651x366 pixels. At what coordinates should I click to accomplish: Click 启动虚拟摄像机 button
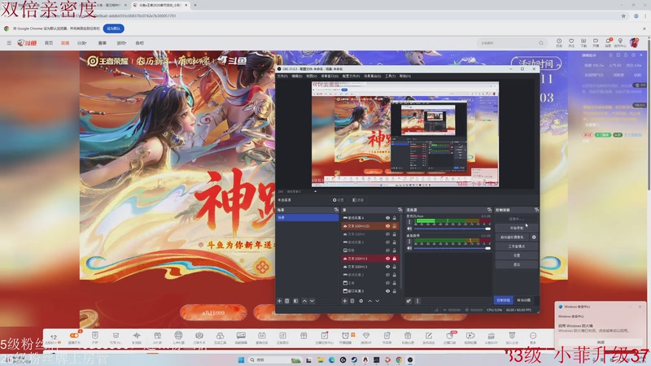[512, 237]
